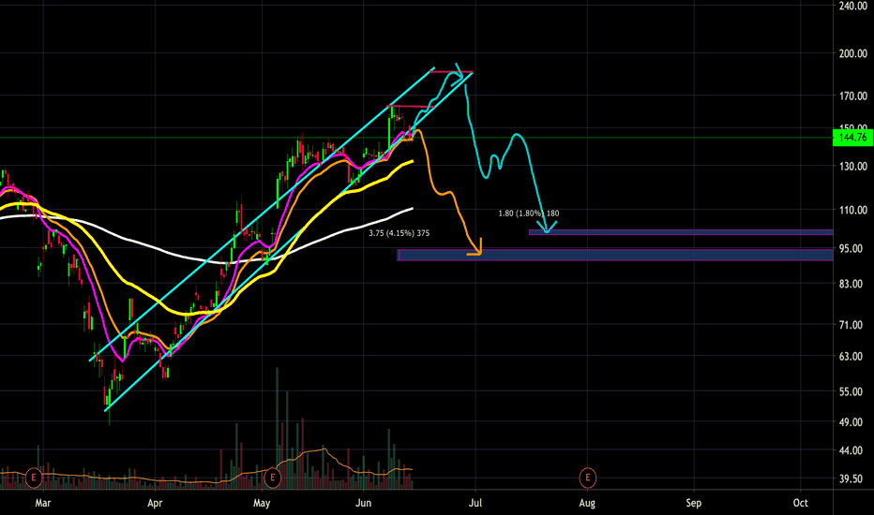Viewport: 874px width, 515px height.
Task: Select the 1.80 (1.80%) 180 measurement label
Action: click(x=528, y=213)
